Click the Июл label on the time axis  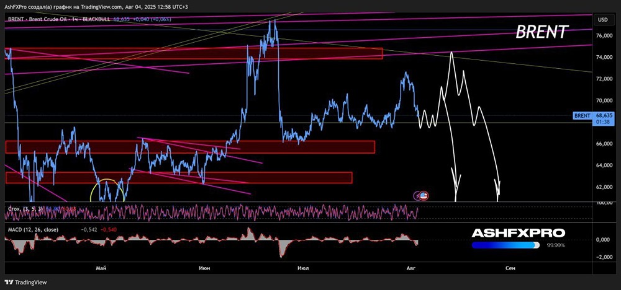303,268
